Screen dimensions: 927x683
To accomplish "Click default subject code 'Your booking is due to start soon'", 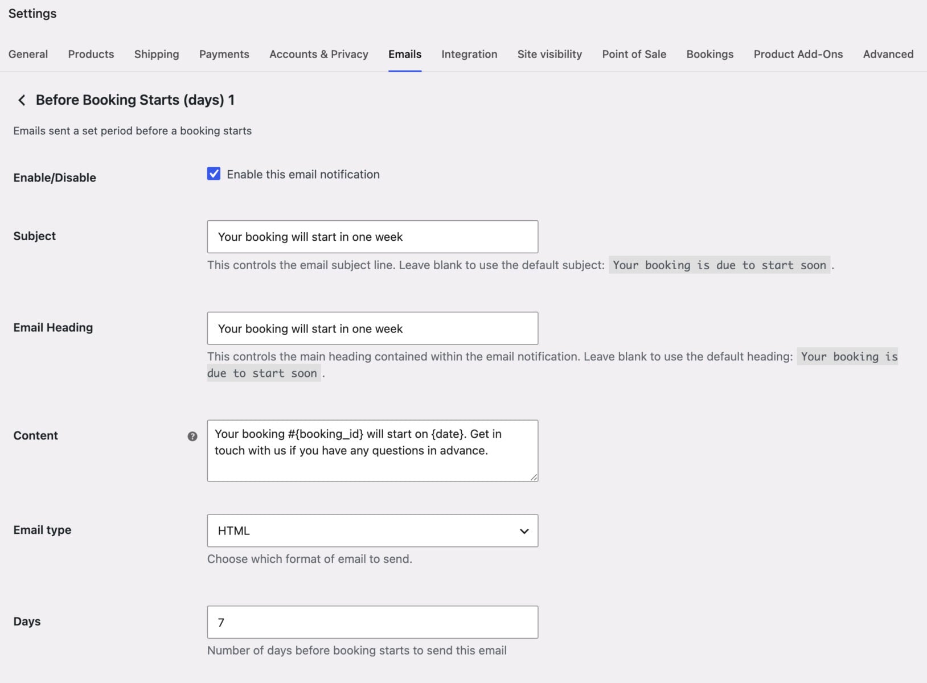I will coord(719,265).
